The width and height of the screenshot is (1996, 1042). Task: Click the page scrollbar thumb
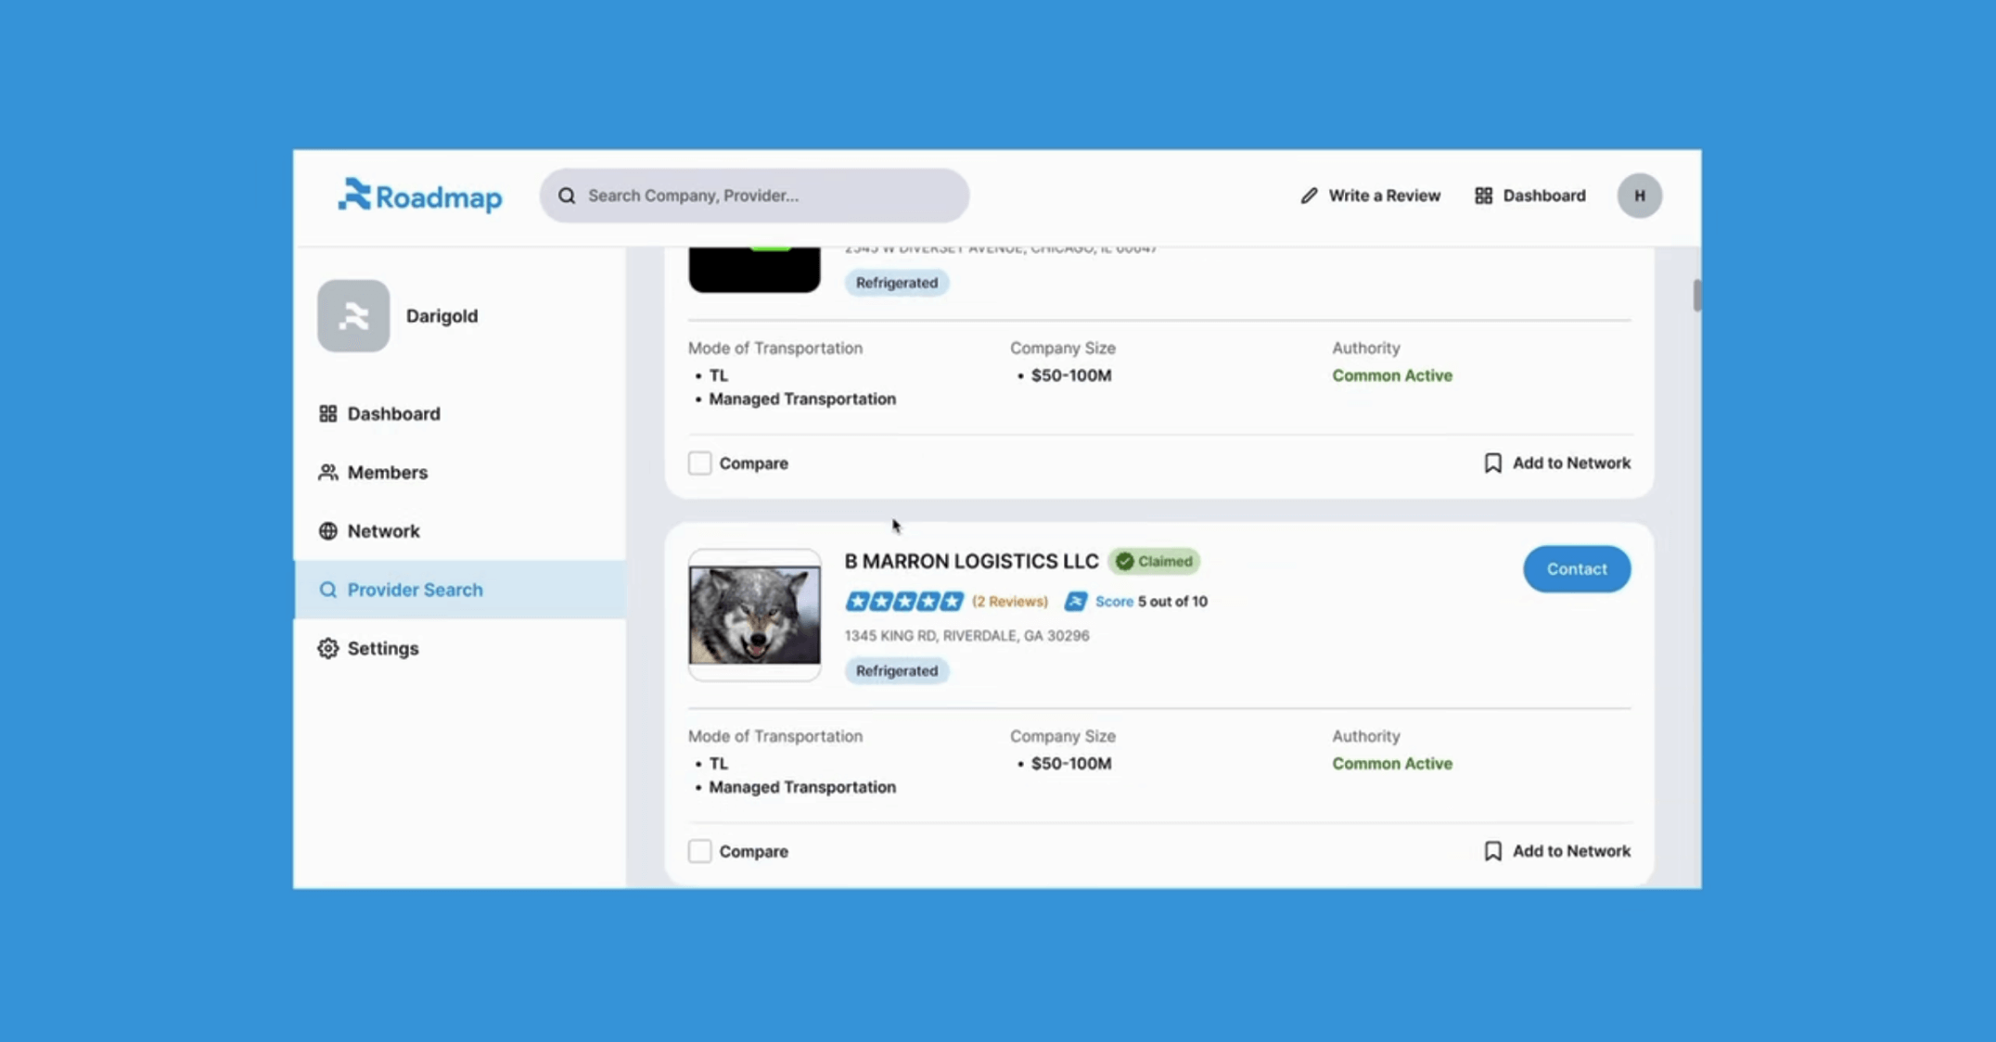(x=1696, y=296)
